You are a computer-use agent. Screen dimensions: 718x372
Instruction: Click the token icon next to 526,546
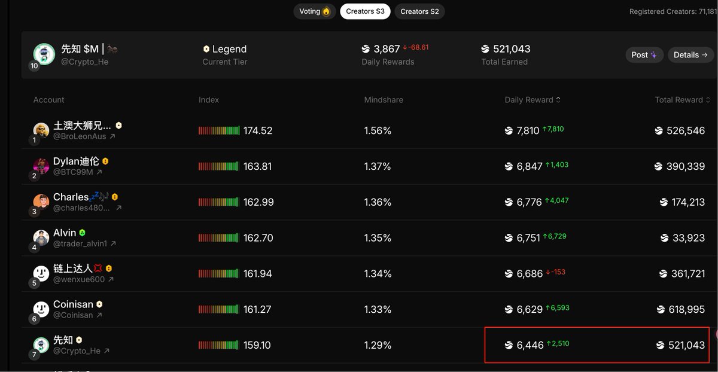click(659, 130)
